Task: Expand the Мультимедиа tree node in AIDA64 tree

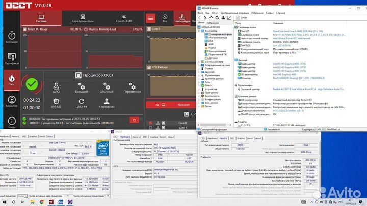Action: pos(199,75)
